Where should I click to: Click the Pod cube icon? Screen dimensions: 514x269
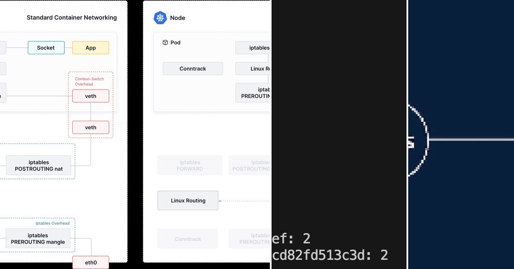[x=165, y=42]
